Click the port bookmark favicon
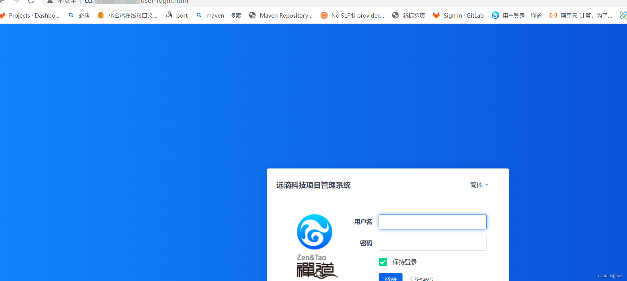Viewport: 627px width, 281px height. (x=169, y=15)
